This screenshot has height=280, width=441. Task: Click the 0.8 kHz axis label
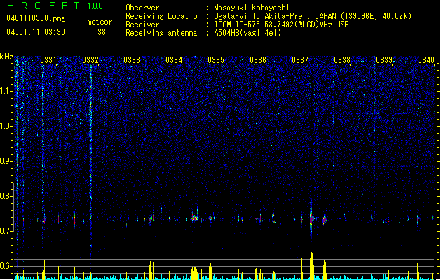tap(6, 196)
